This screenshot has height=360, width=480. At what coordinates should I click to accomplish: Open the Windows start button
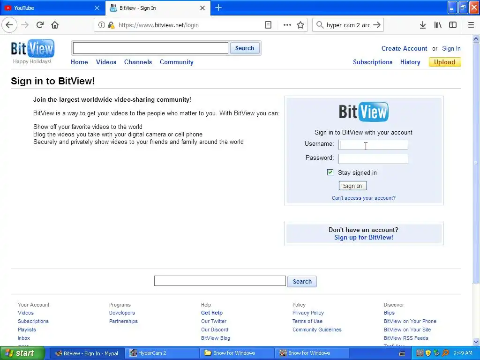click(x=22, y=353)
